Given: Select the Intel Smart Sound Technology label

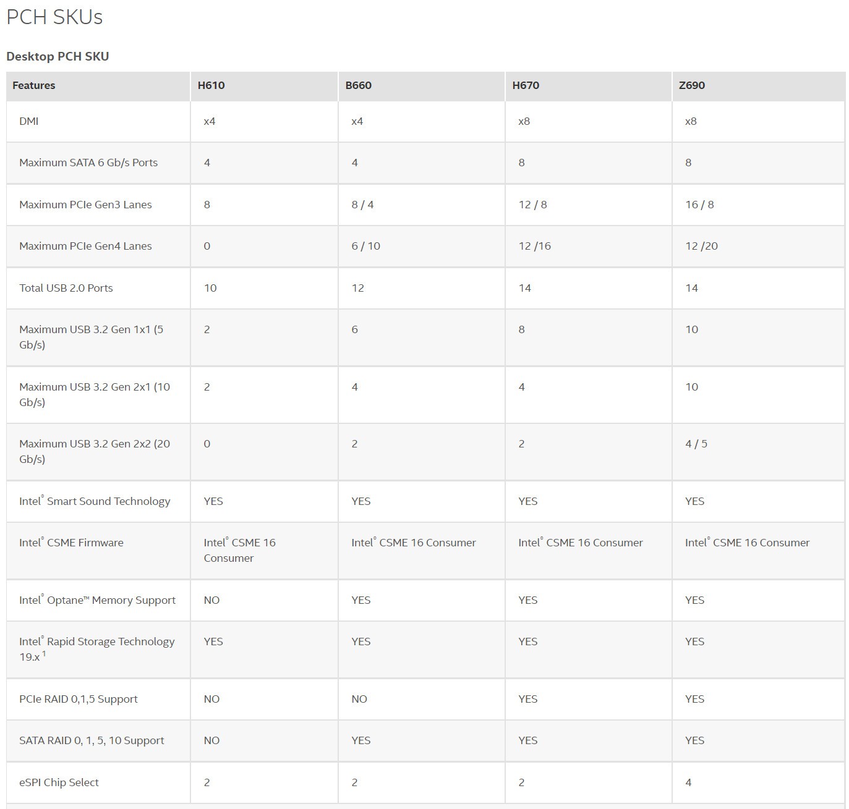Looking at the screenshot, I should (95, 501).
